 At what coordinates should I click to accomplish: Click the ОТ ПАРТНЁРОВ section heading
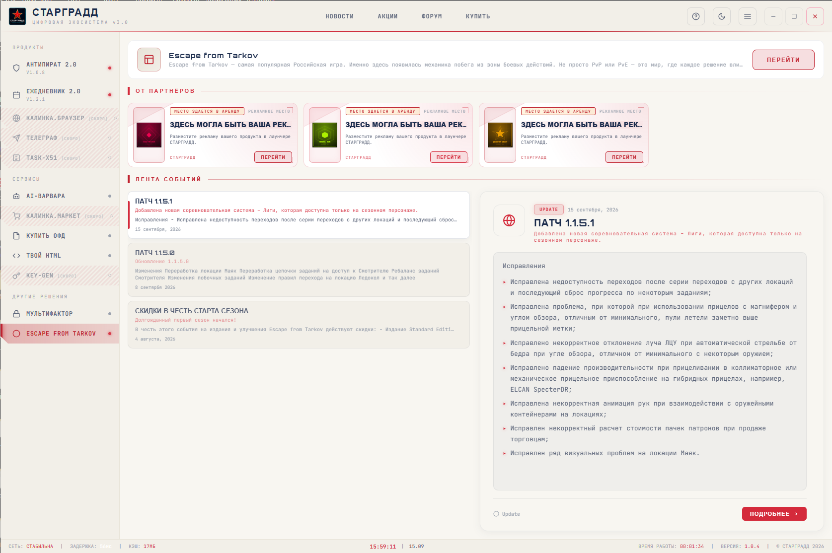pyautogui.click(x=165, y=91)
